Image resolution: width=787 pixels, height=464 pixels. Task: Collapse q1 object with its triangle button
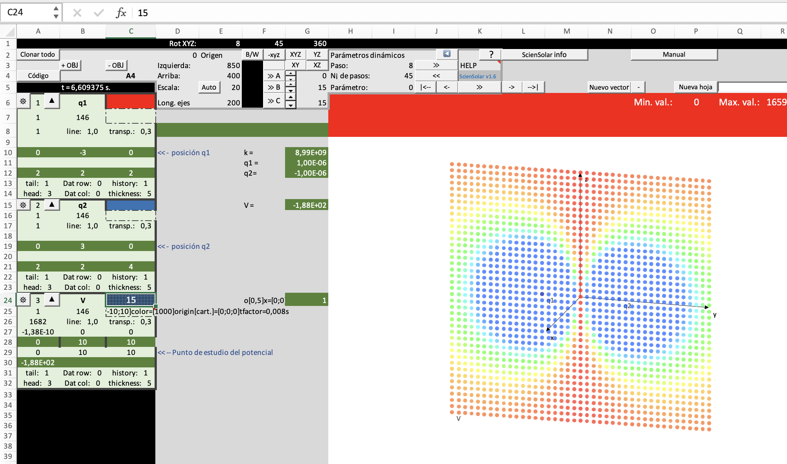point(52,101)
